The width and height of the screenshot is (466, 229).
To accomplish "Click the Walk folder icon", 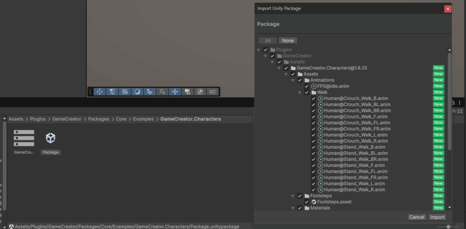I will pos(314,92).
